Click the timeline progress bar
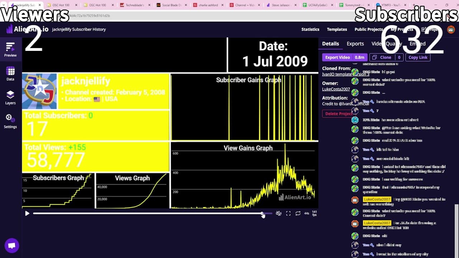Viewport: 459px width, 258px height. [152, 214]
